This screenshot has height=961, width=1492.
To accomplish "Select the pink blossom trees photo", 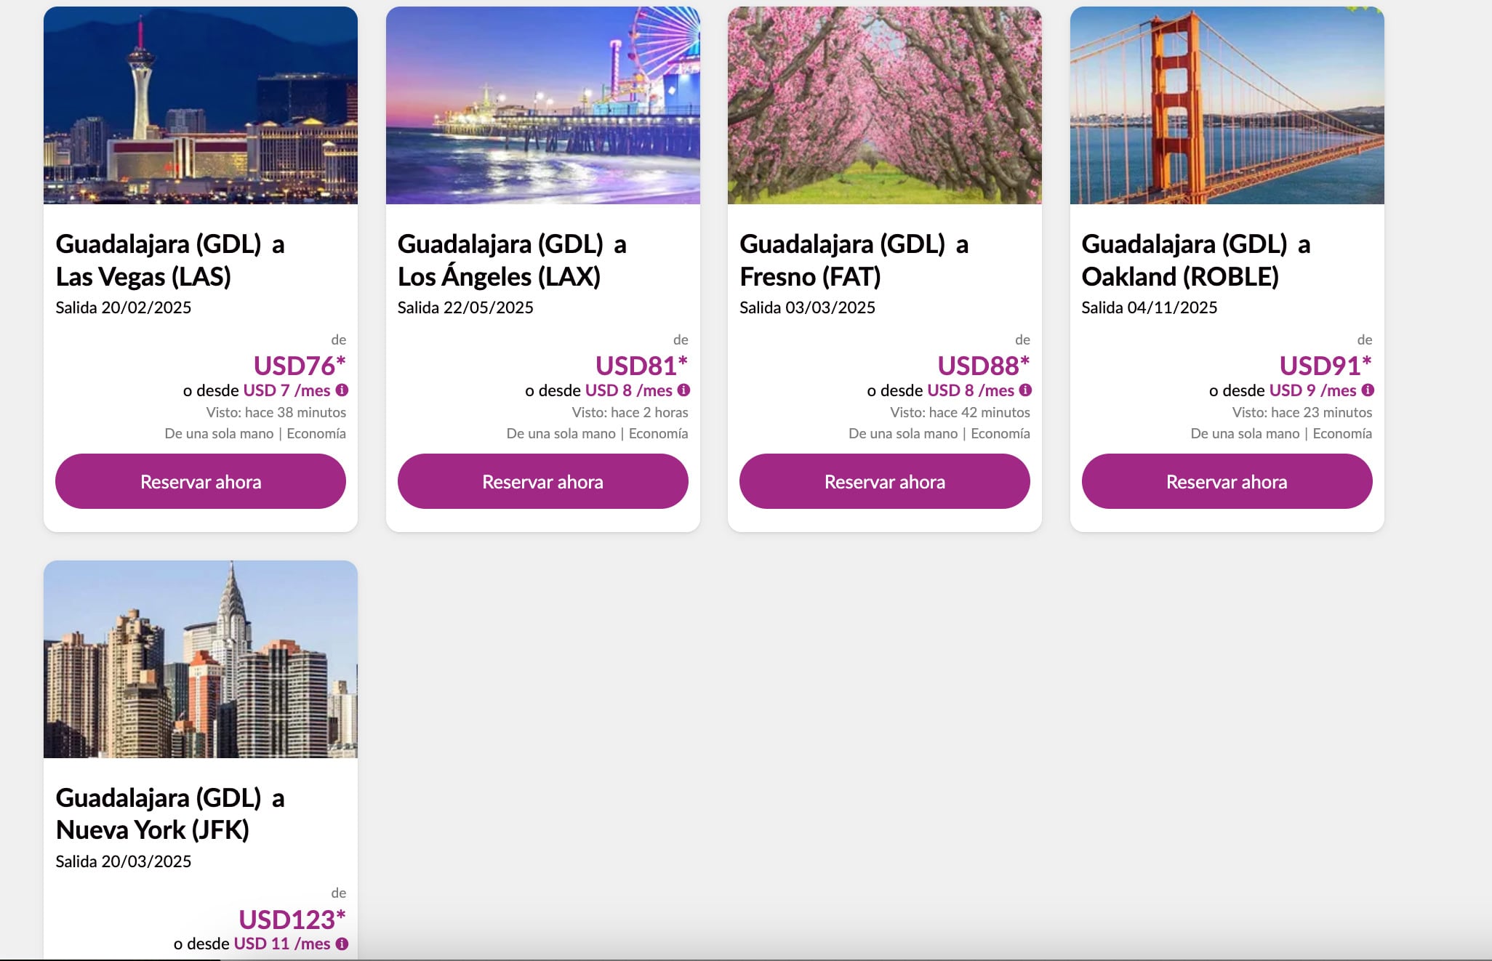I will pyautogui.click(x=884, y=105).
